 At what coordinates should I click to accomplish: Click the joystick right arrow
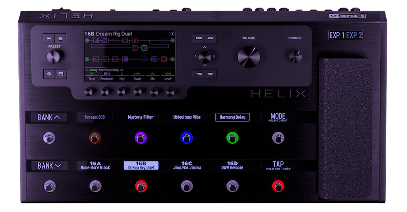(214, 56)
